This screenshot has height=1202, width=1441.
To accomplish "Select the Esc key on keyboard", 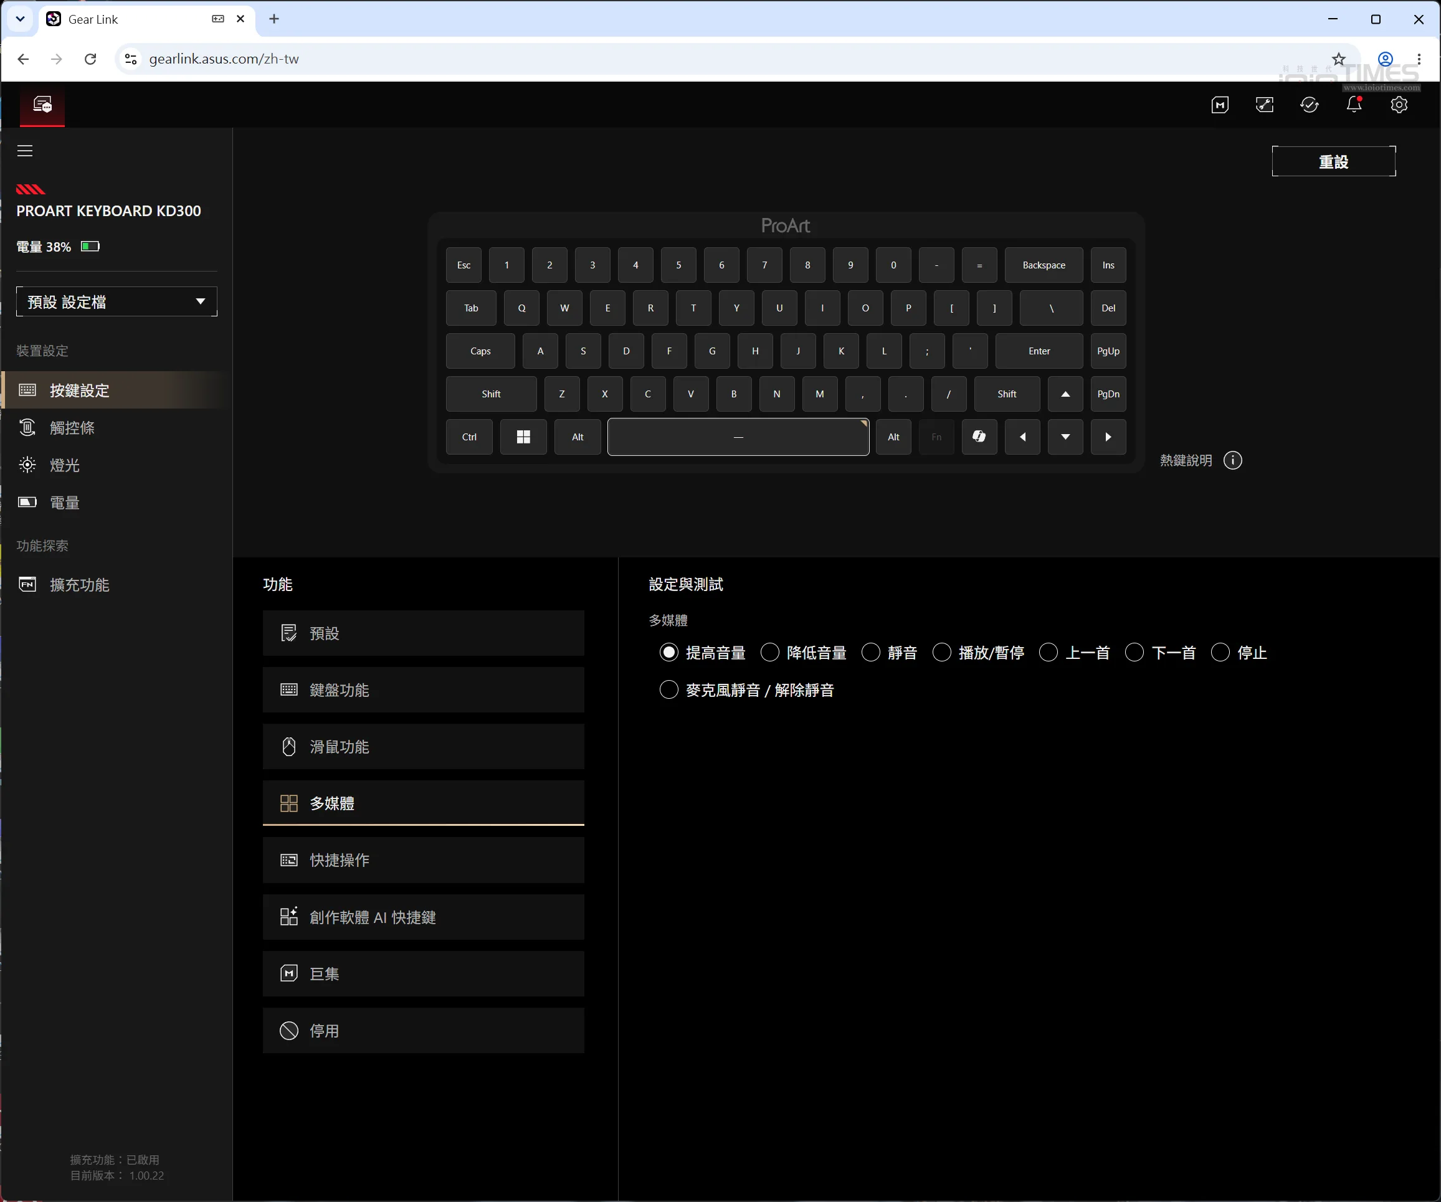I will pyautogui.click(x=464, y=265).
